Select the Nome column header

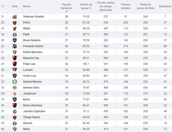[x=27, y=6]
